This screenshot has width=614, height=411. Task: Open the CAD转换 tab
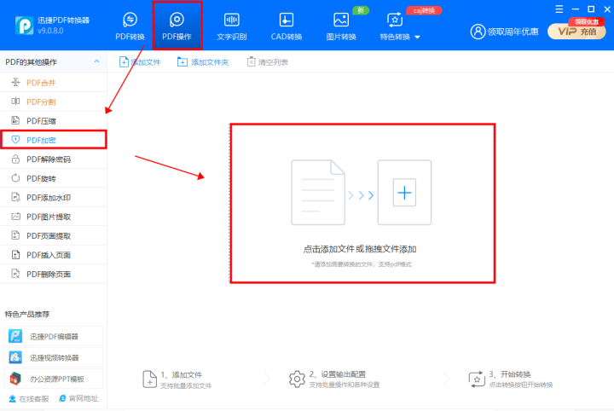(x=287, y=26)
